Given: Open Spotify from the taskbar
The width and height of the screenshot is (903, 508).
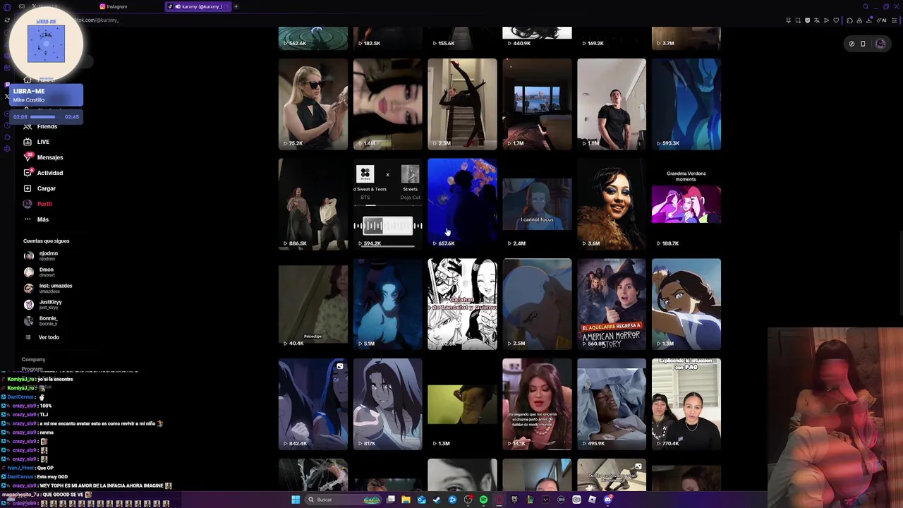Looking at the screenshot, I should 484,500.
